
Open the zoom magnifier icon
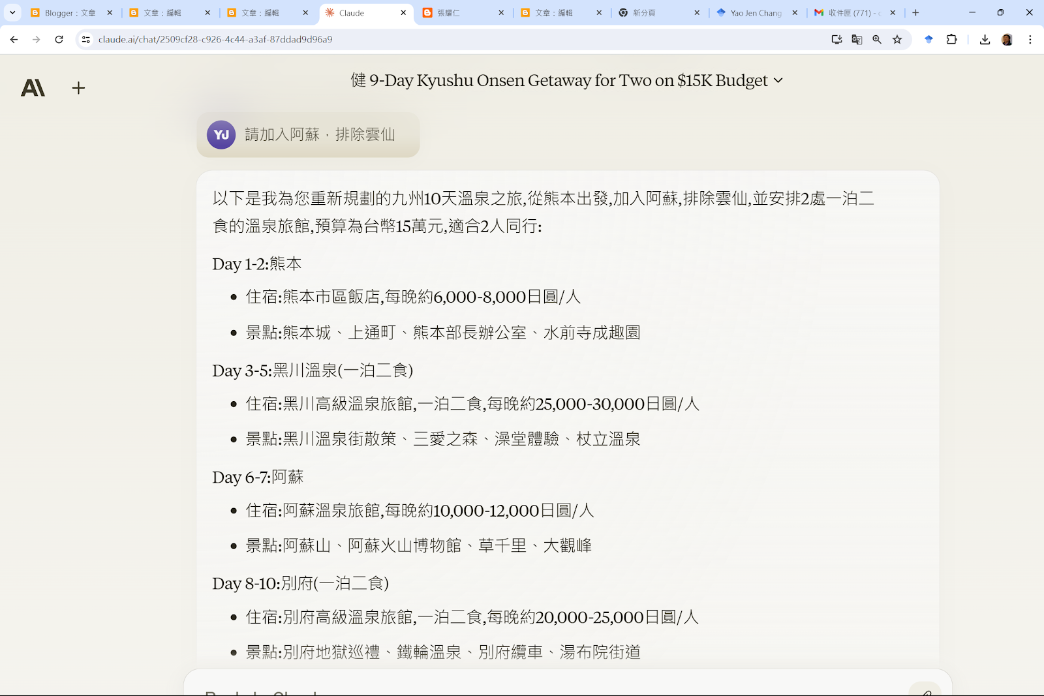pos(877,40)
